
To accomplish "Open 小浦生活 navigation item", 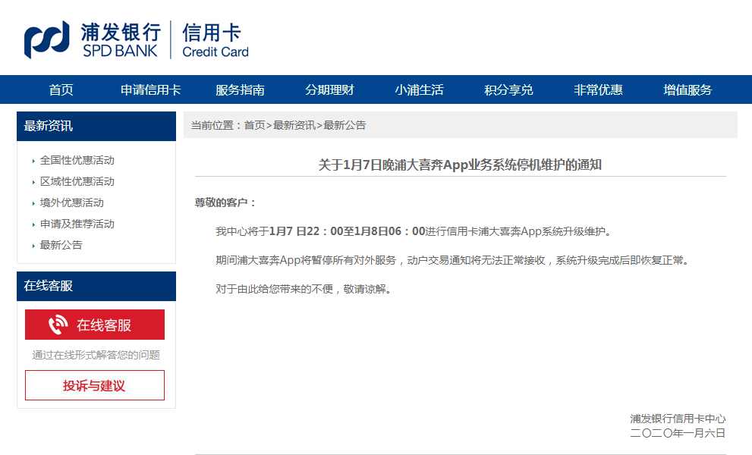I will 419,89.
